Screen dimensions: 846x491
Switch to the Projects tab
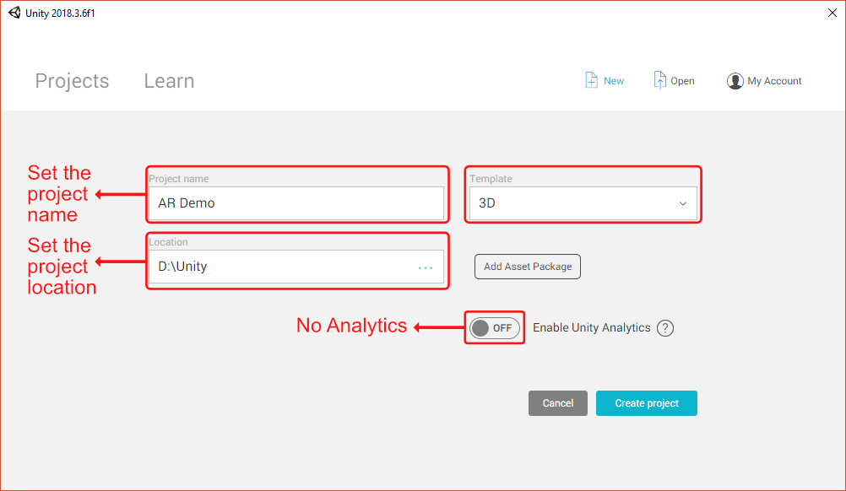tap(72, 81)
